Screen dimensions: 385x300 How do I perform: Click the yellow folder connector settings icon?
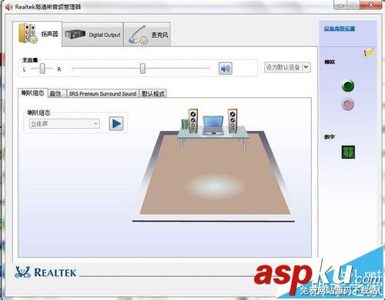point(369,52)
